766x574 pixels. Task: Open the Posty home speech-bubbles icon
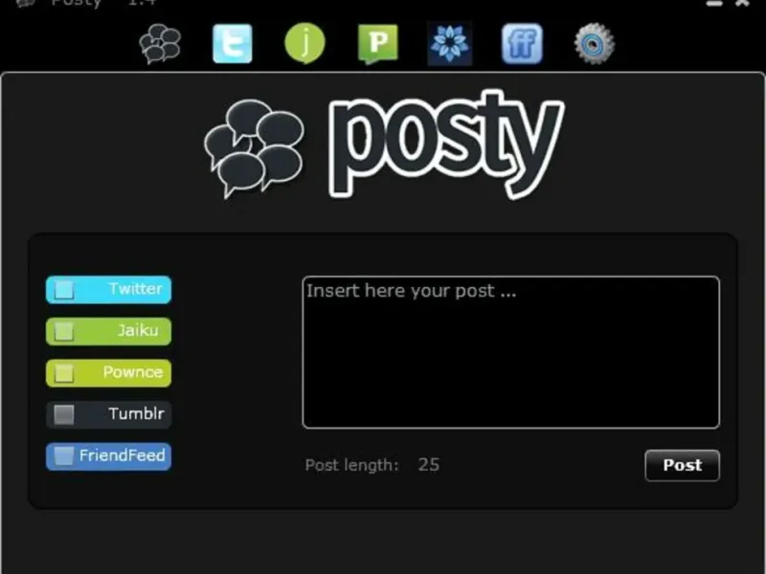[x=160, y=44]
